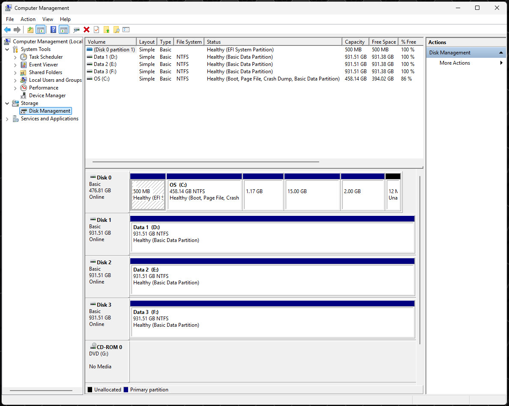Click the Forward arrow toolbar icon
The image size is (509, 406).
17,30
